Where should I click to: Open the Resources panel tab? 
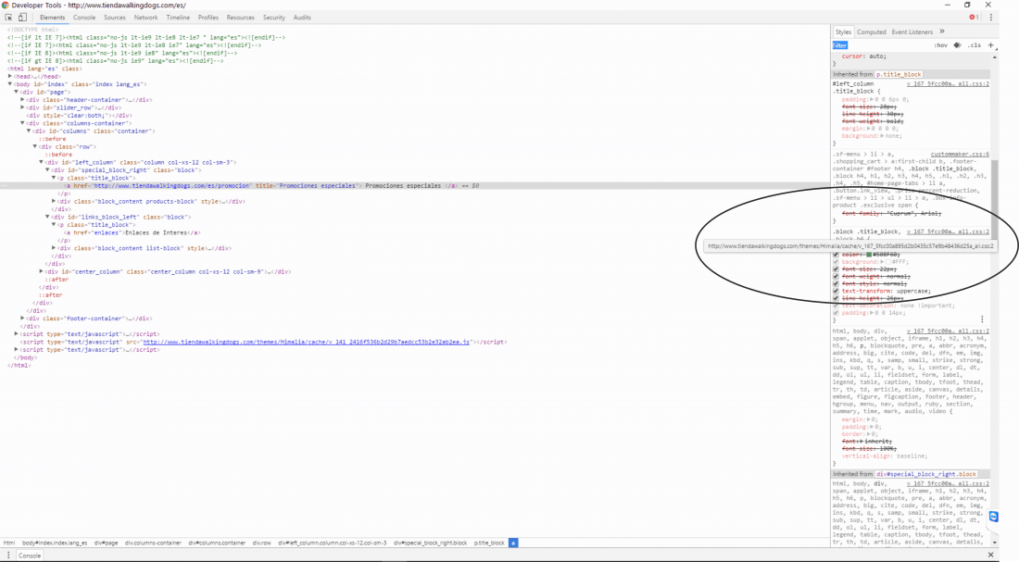[x=241, y=18]
